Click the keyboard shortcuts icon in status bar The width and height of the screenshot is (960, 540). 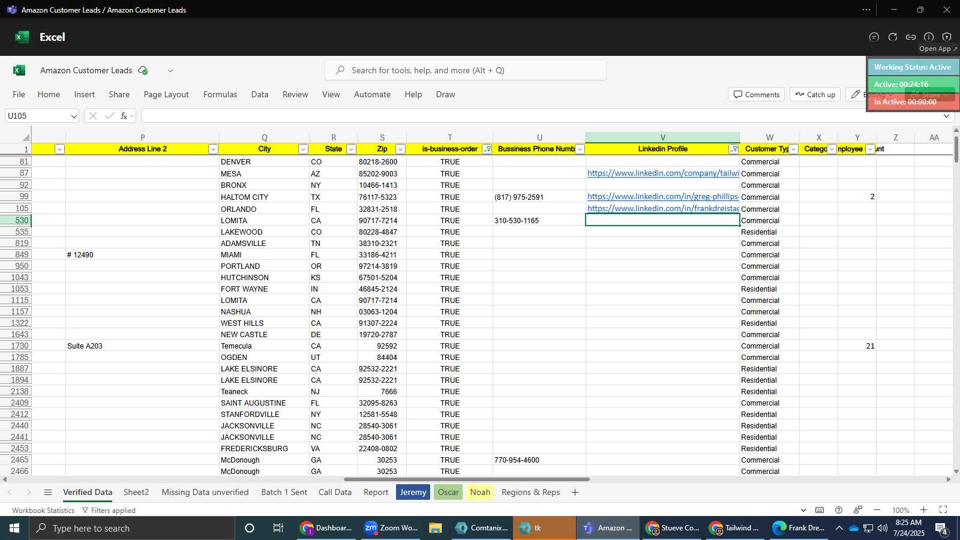pyautogui.click(x=820, y=510)
